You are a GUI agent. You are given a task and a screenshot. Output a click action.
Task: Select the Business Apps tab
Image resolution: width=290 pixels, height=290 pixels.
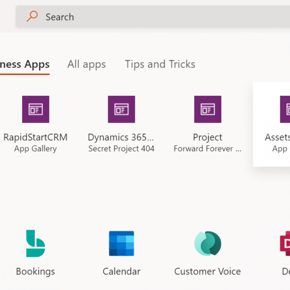(x=25, y=65)
